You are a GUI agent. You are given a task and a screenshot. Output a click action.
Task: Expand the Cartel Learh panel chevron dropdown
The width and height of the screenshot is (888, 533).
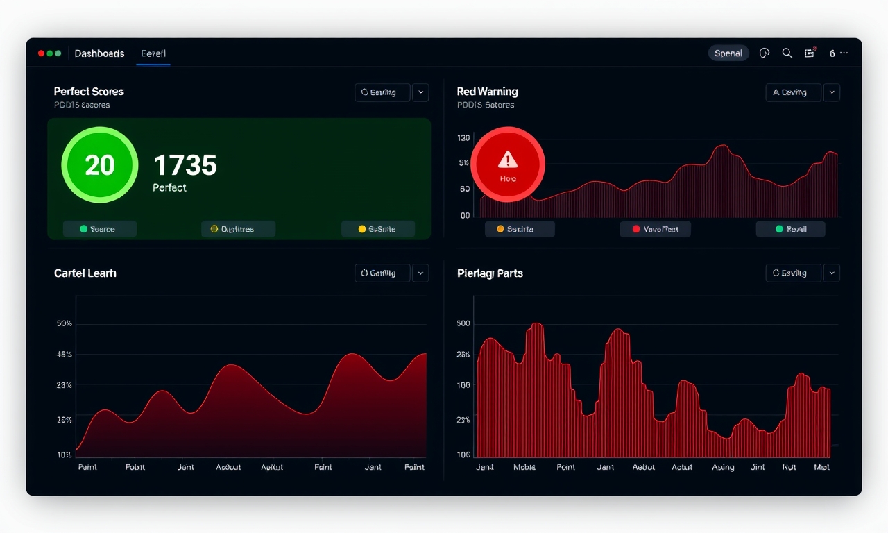coord(420,273)
